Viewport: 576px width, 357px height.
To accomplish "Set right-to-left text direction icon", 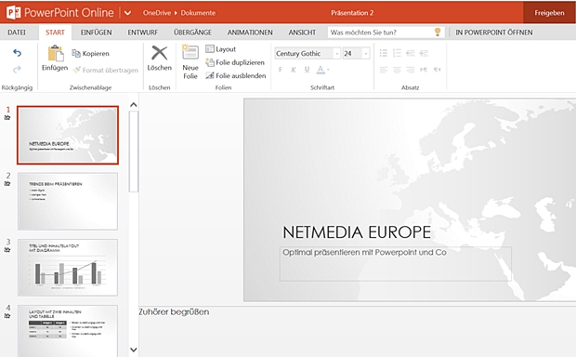I will (x=437, y=70).
